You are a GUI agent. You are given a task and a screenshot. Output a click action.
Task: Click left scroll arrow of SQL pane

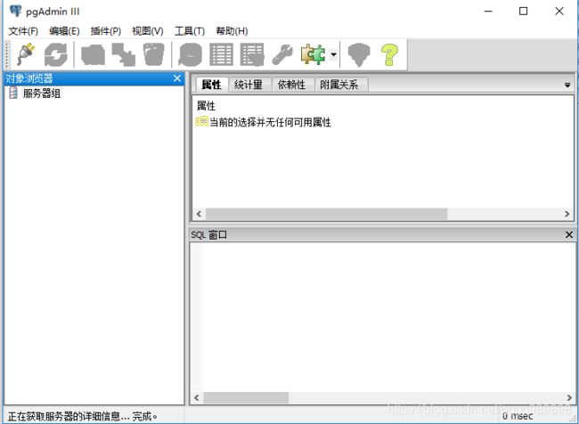tap(197, 398)
